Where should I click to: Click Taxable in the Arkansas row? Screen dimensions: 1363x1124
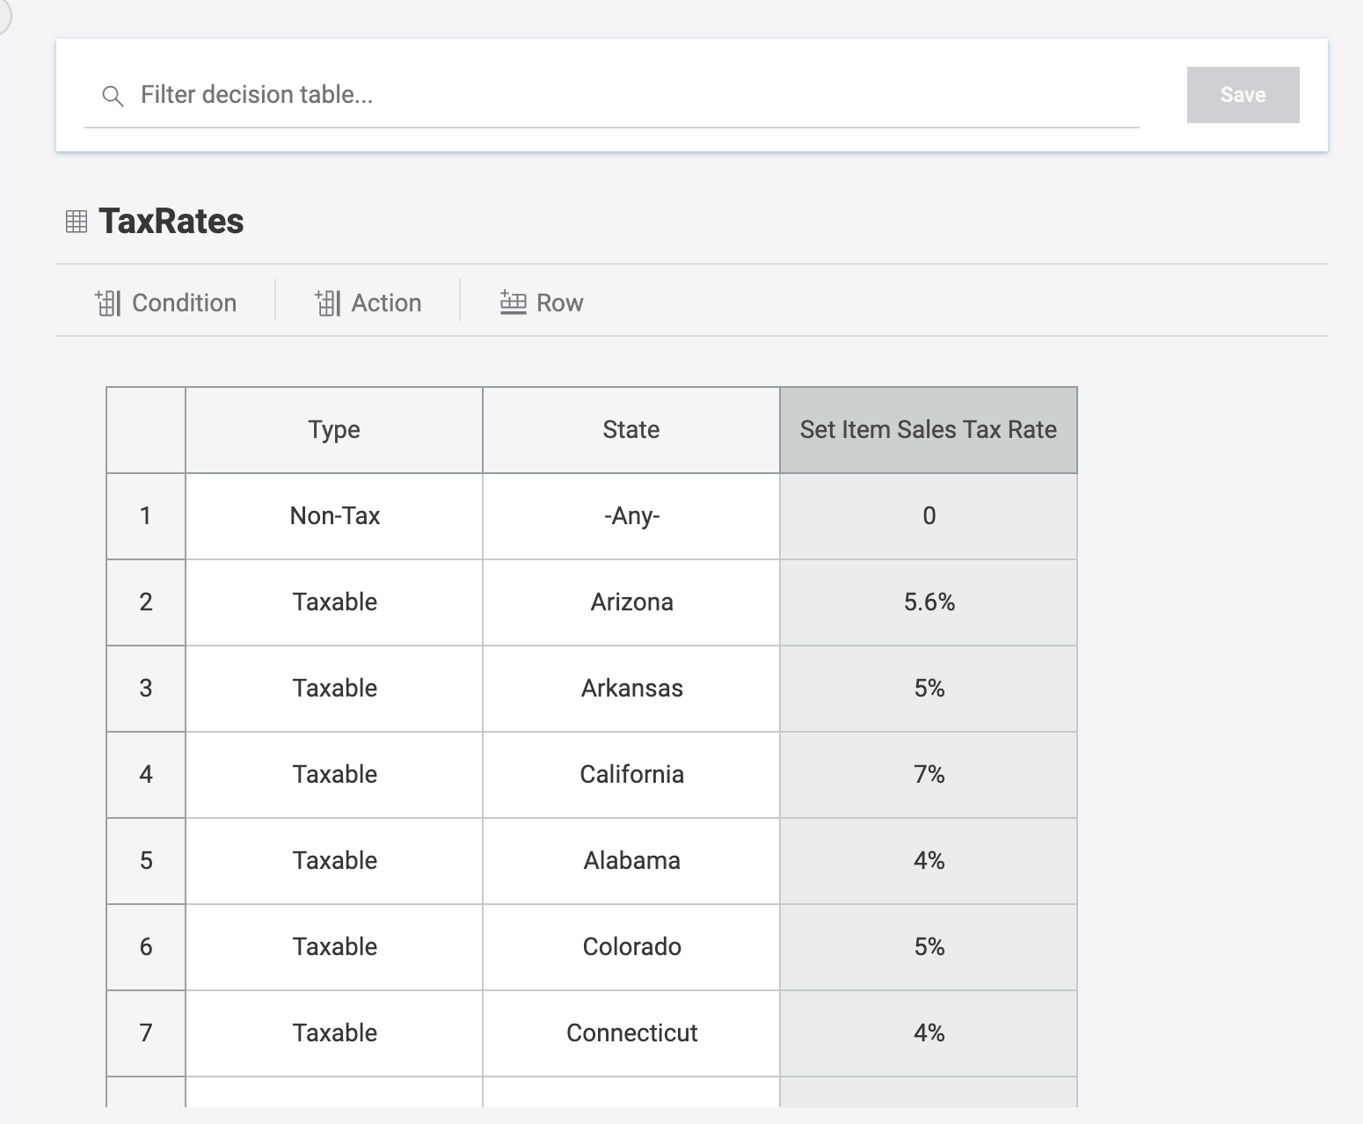(334, 689)
